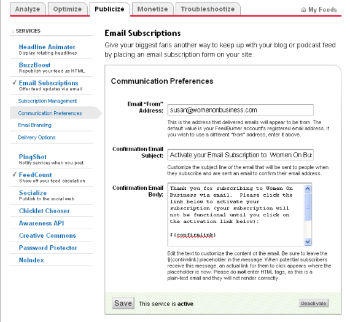Click the Email Subscriptions page heading

point(142,33)
